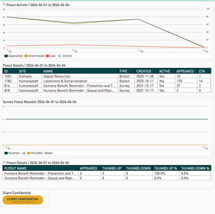
Task: Toggle the Call To Action legend entry
Action: point(59,56)
